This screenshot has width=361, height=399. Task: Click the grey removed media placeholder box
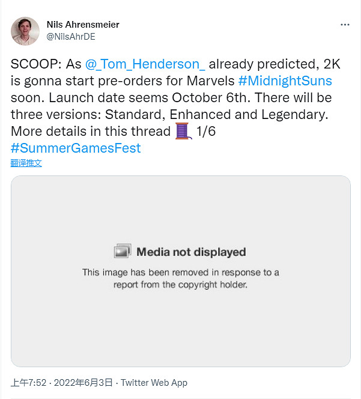click(180, 324)
